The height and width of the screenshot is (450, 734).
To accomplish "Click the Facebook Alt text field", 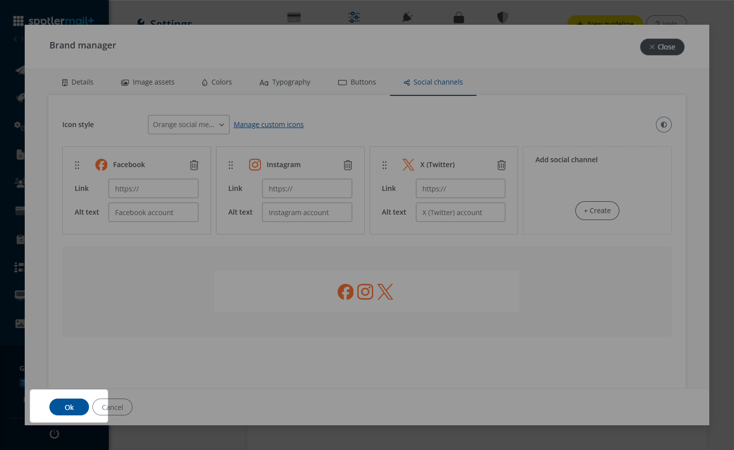I will 153,212.
